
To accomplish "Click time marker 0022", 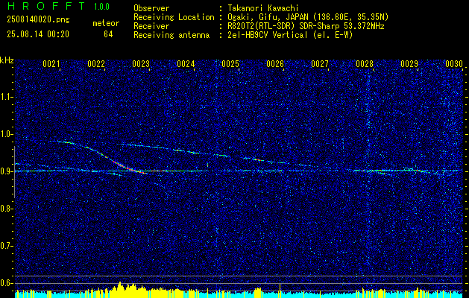I will point(96,64).
